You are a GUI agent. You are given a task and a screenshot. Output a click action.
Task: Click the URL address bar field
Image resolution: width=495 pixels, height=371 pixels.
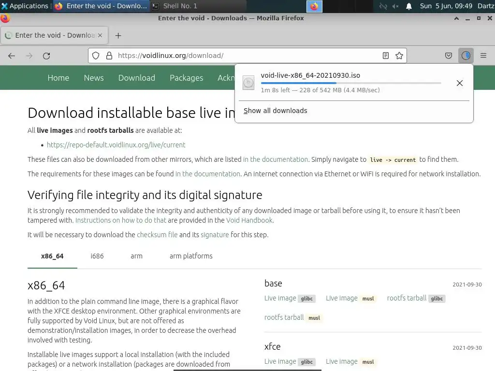pyautogui.click(x=247, y=56)
